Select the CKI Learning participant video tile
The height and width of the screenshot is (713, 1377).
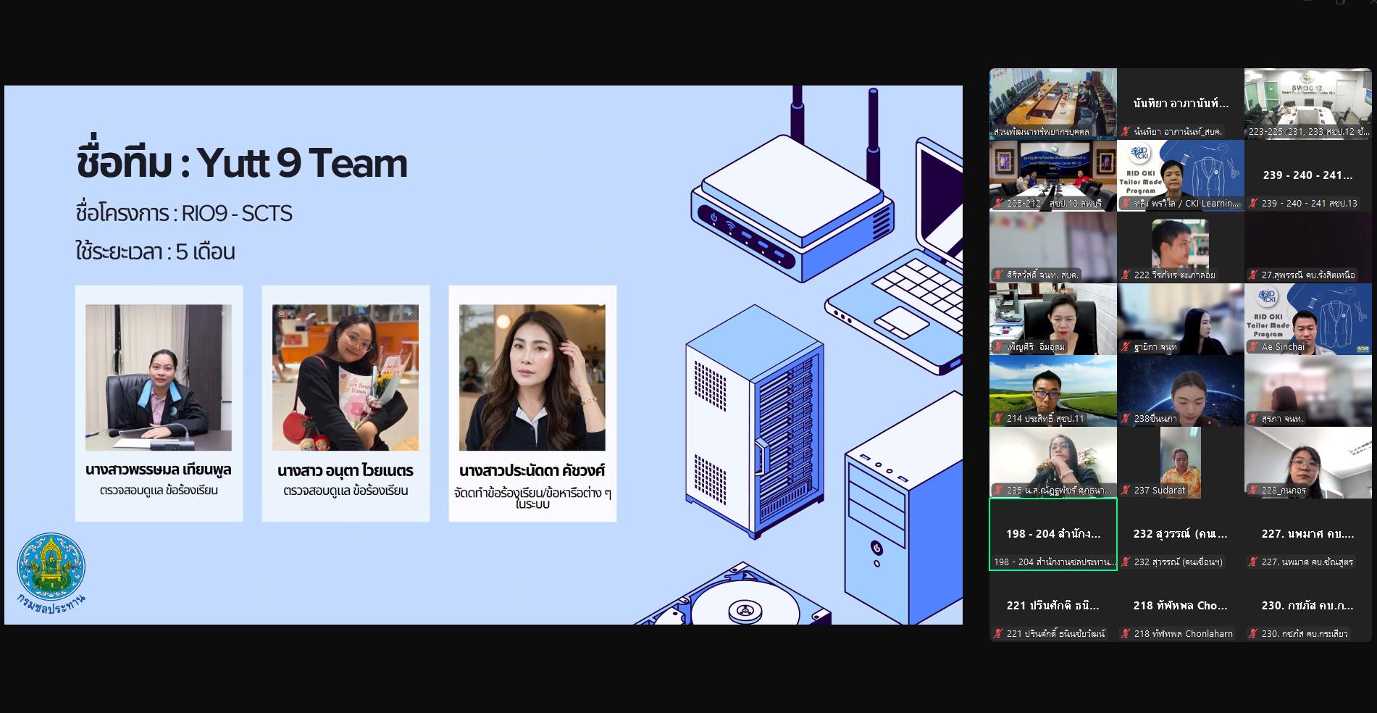[x=1181, y=175]
